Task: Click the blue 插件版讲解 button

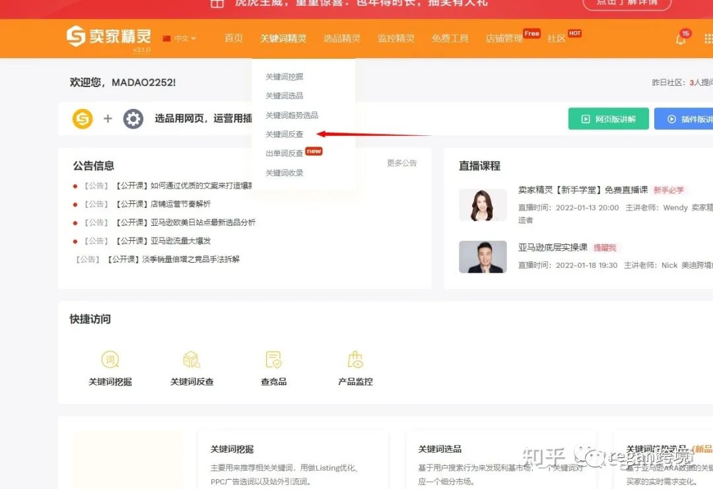Action: 683,119
